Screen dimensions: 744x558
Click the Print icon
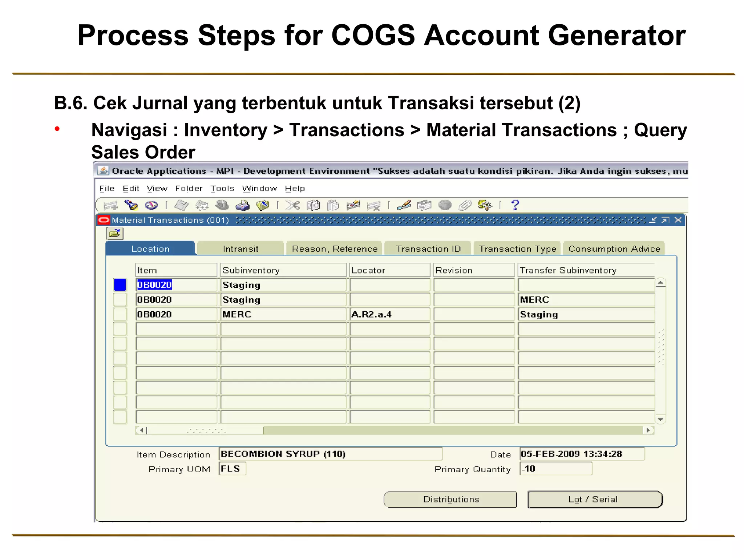242,205
